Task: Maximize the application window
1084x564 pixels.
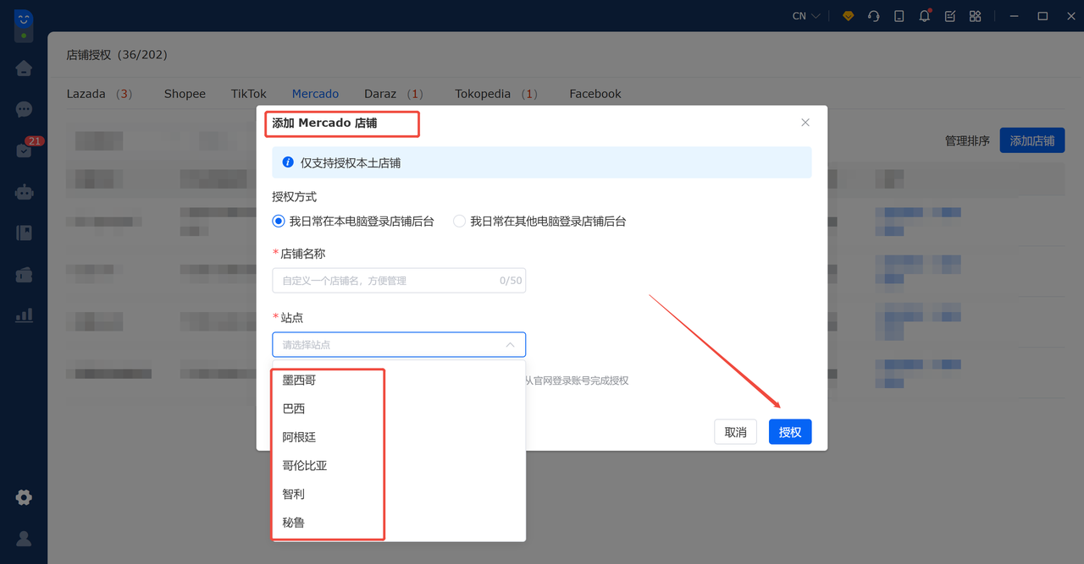Action: pyautogui.click(x=1043, y=16)
